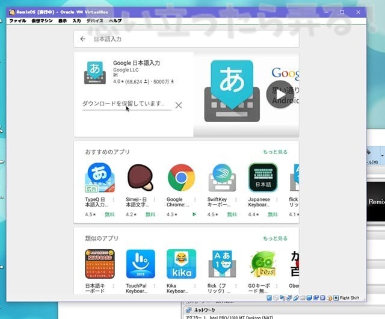Open the 仮想マシン menu
Viewport: 385px width, 319px height.
click(42, 21)
